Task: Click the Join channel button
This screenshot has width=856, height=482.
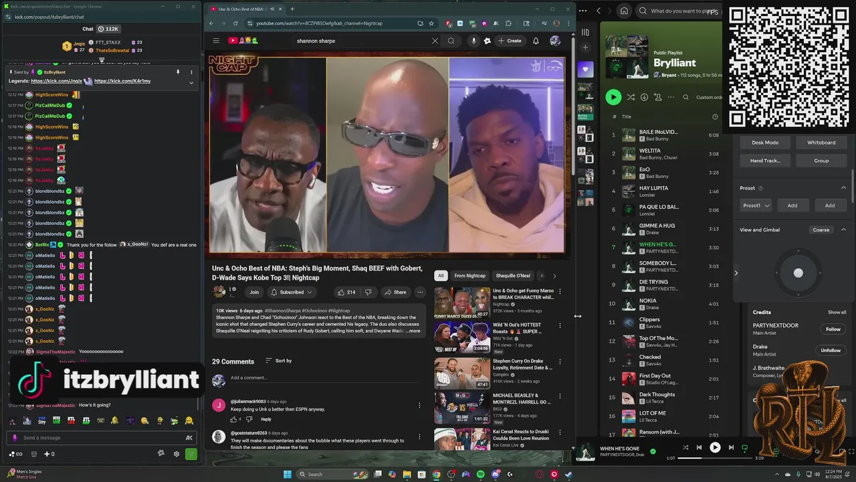Action: [254, 292]
